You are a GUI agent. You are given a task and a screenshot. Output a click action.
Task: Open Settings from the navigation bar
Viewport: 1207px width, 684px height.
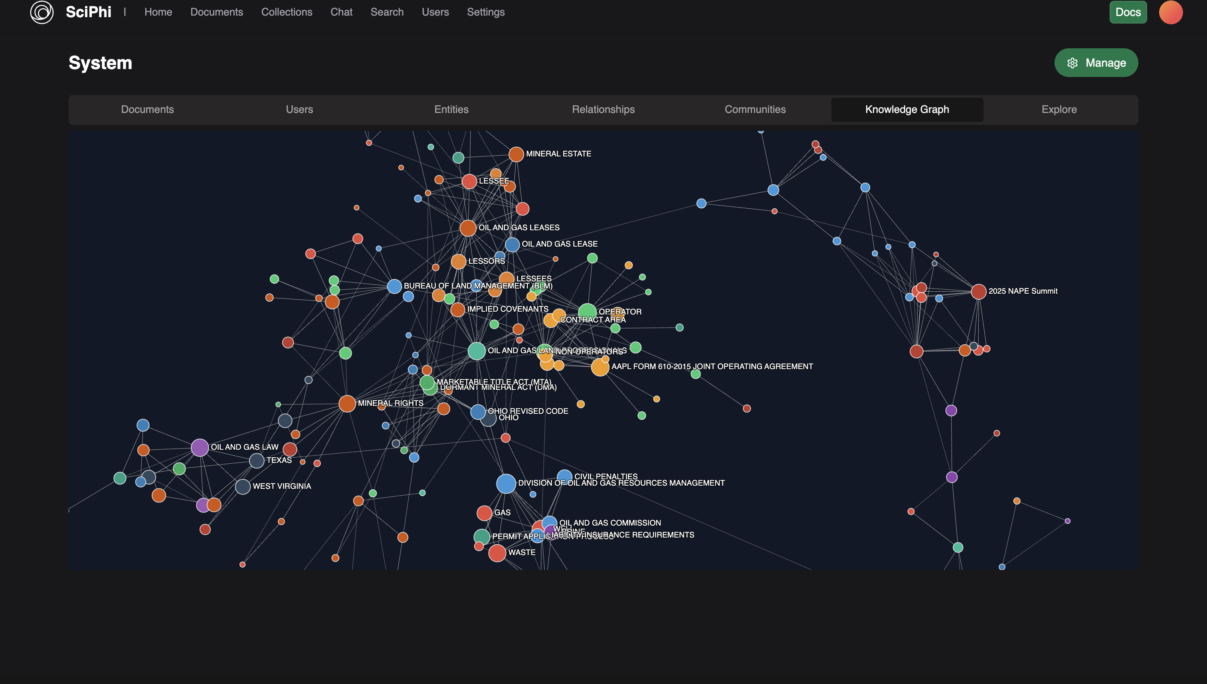[485, 12]
